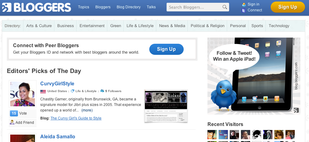Open the fourth Recent Visitors avatar
The image size is (309, 142).
[x=246, y=135]
